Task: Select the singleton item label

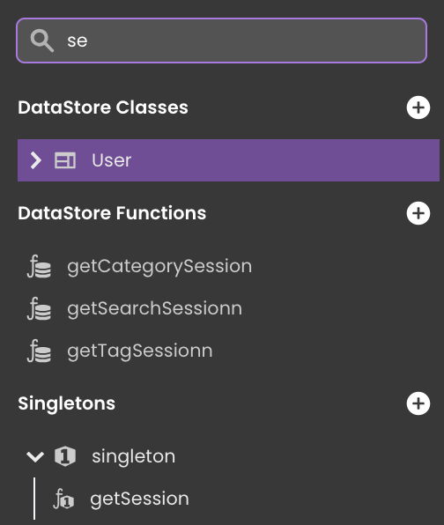Action: click(133, 456)
